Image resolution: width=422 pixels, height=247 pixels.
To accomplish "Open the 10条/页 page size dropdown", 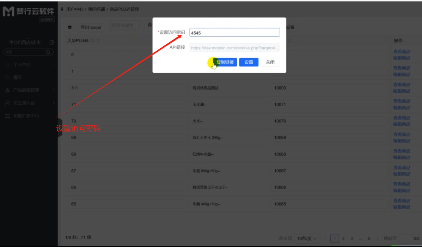I will 307,239.
